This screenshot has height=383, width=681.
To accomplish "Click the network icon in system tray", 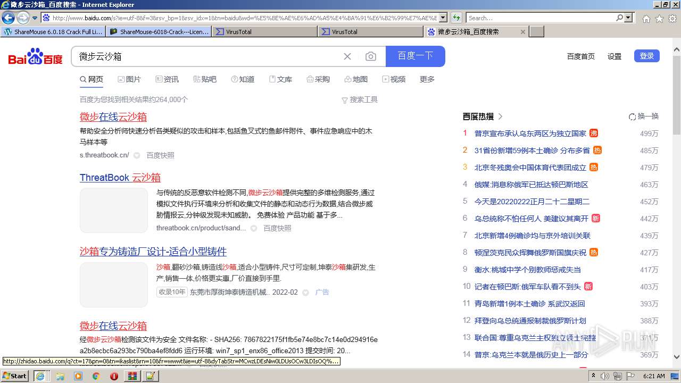I will (618, 376).
